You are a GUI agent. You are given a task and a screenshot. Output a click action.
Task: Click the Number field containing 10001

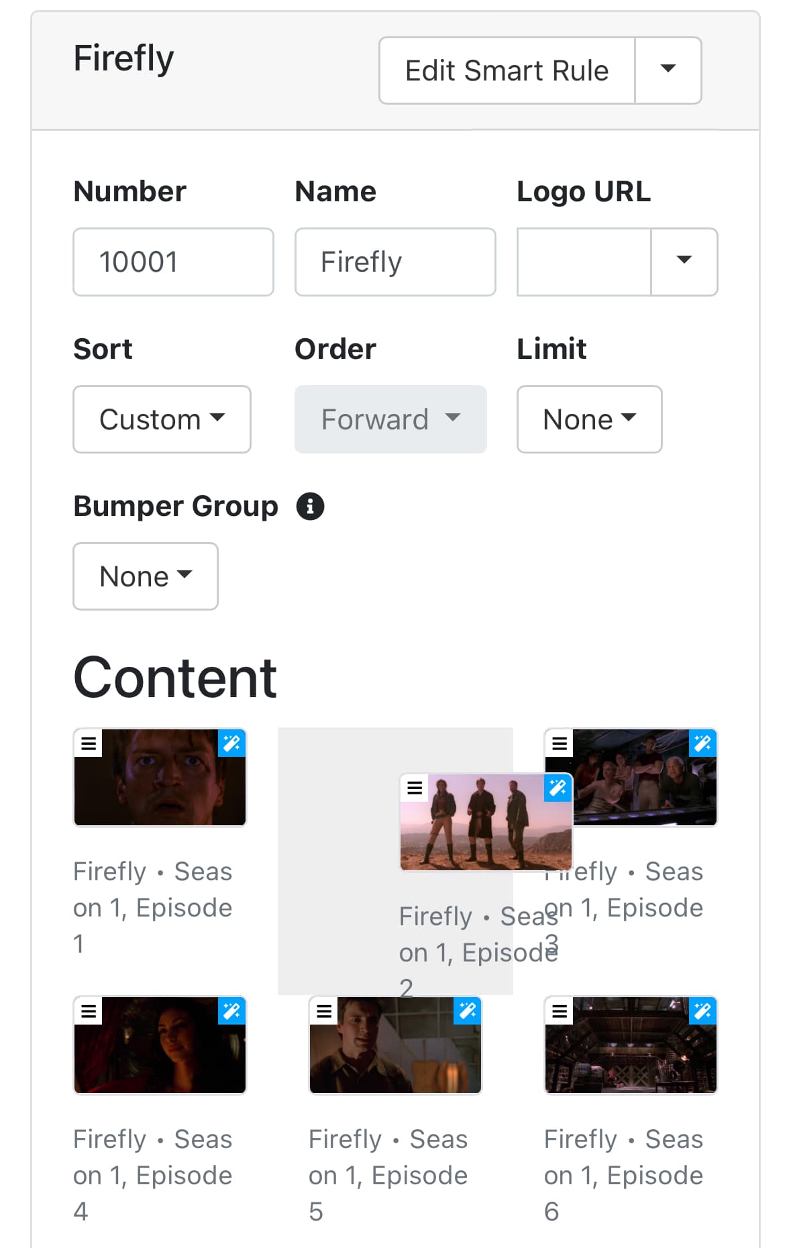(x=173, y=262)
